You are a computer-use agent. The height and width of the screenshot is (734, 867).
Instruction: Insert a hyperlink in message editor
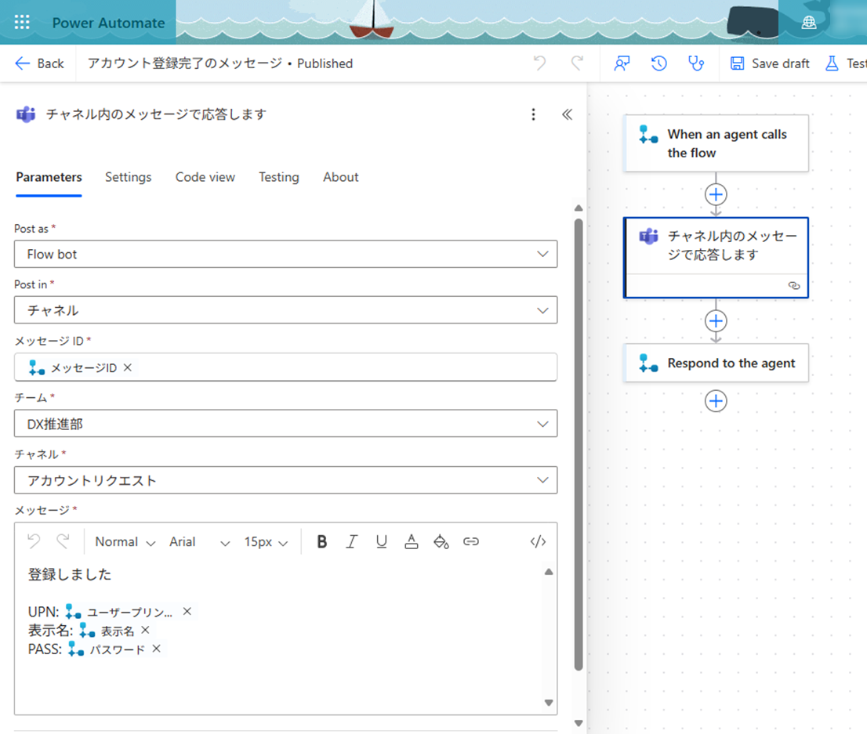pos(471,541)
